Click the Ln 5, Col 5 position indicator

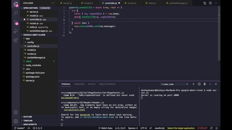coord(120,128)
